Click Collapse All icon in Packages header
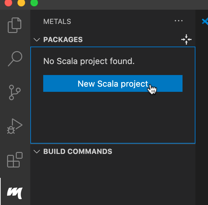Viewport: 208px width, 205px height. click(186, 40)
